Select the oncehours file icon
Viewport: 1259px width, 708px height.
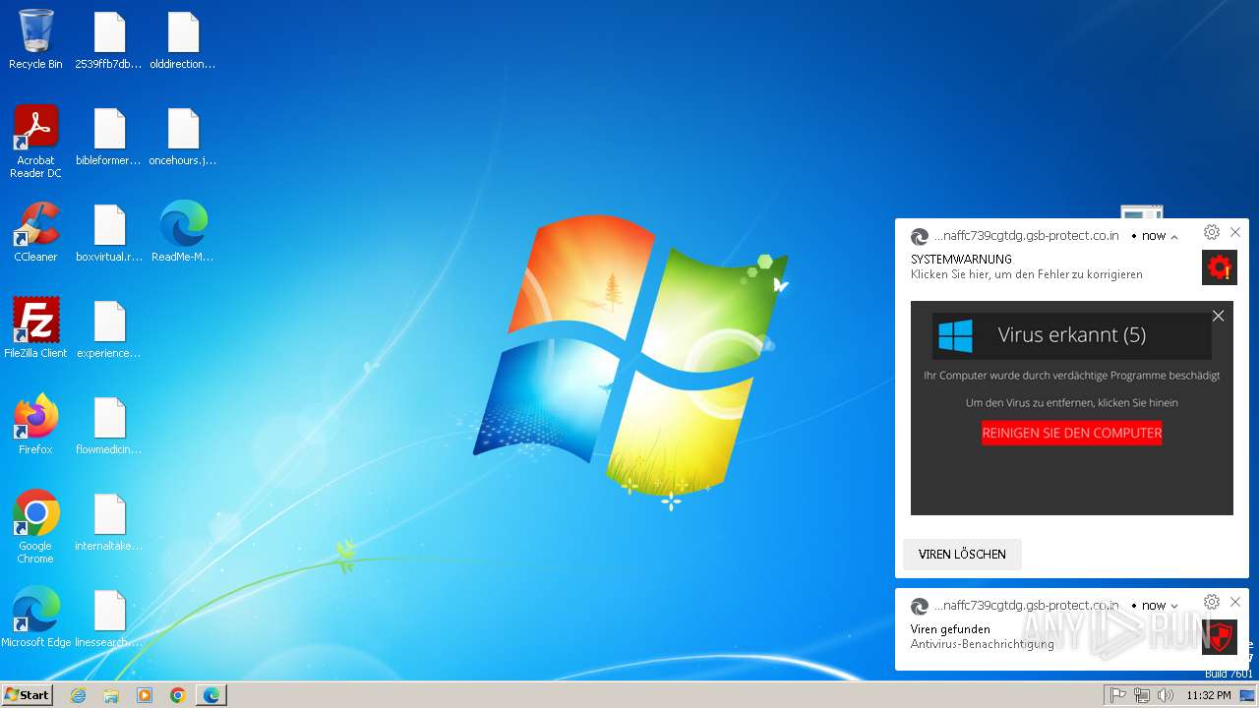(183, 136)
